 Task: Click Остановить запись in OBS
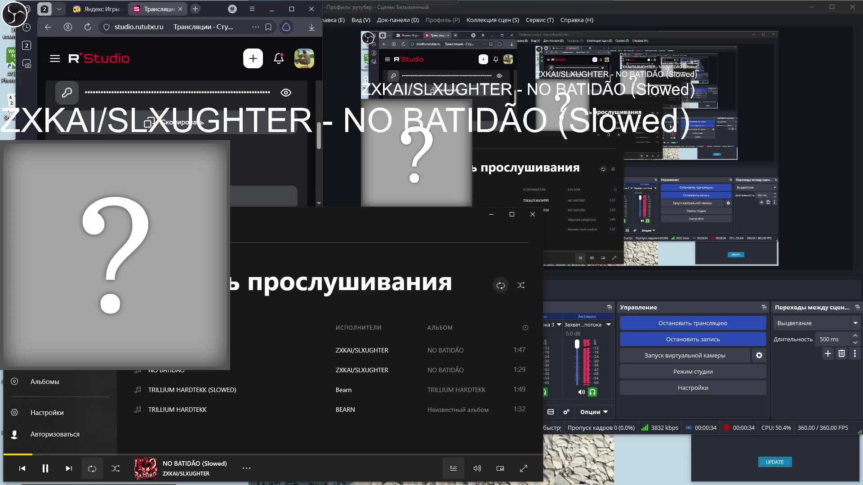(693, 339)
